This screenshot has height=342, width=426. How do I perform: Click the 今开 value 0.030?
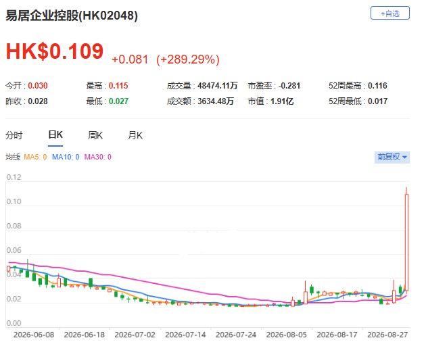point(38,86)
